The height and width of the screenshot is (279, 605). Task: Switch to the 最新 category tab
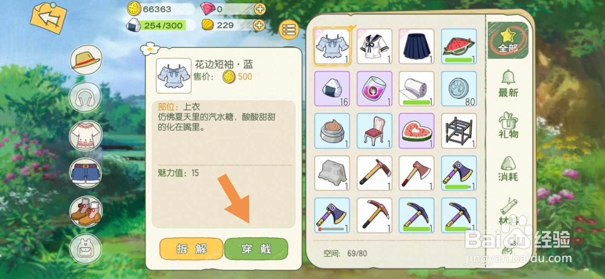pos(508,84)
